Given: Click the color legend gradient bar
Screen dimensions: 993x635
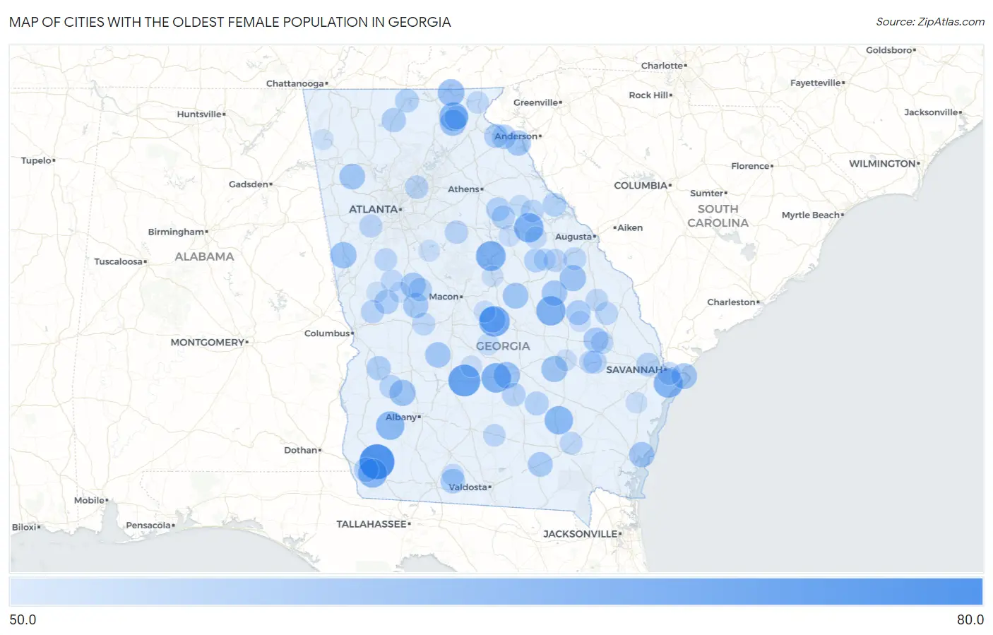Looking at the screenshot, I should (496, 592).
